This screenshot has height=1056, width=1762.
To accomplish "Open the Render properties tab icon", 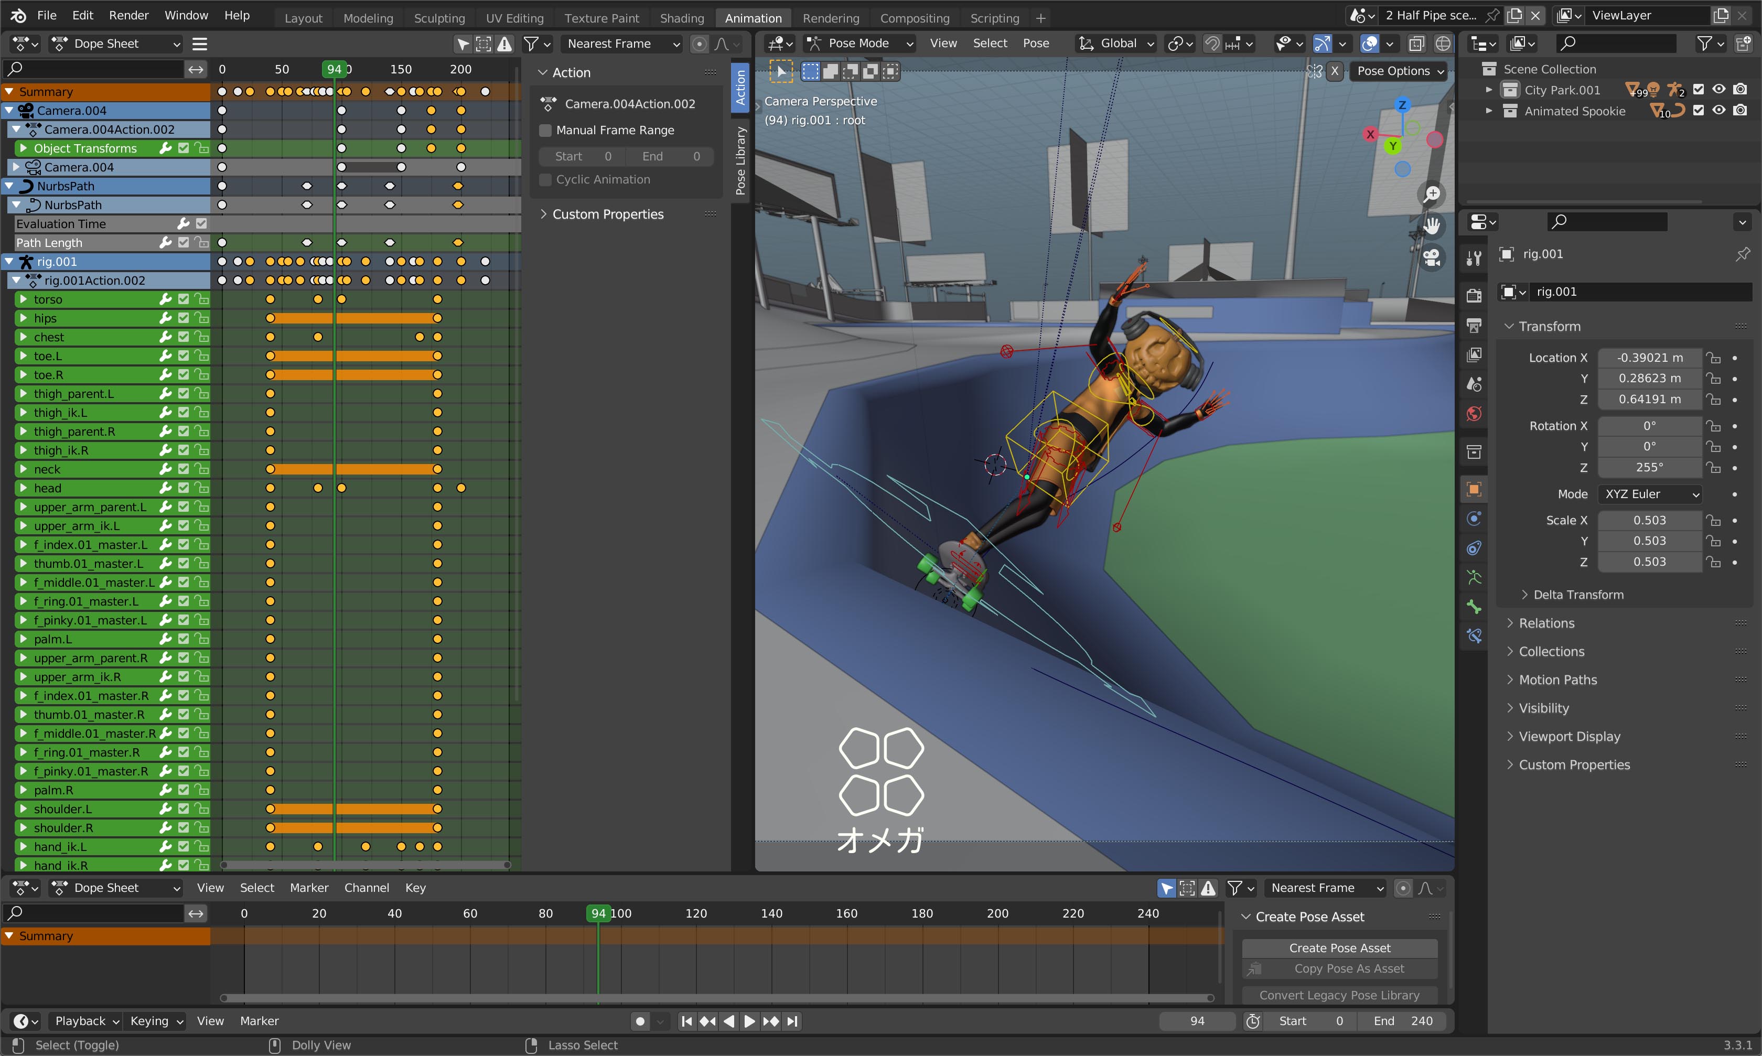I will [x=1474, y=295].
